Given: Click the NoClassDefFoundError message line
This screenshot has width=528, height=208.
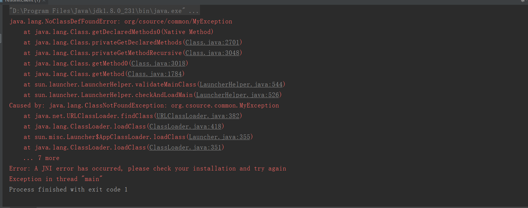Looking at the screenshot, I should pyautogui.click(x=121, y=21).
